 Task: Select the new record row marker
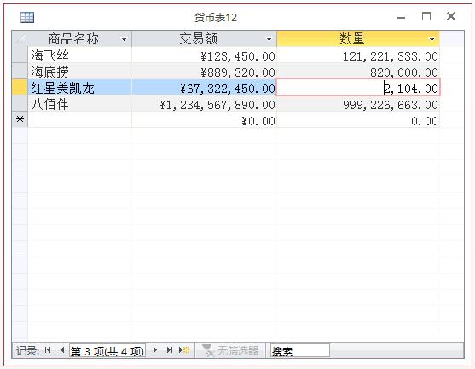click(20, 120)
